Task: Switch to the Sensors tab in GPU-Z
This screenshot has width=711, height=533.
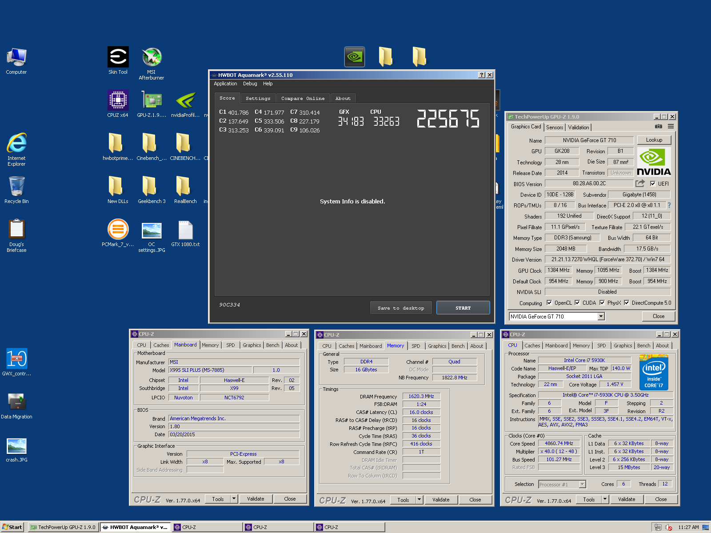Action: click(555, 127)
